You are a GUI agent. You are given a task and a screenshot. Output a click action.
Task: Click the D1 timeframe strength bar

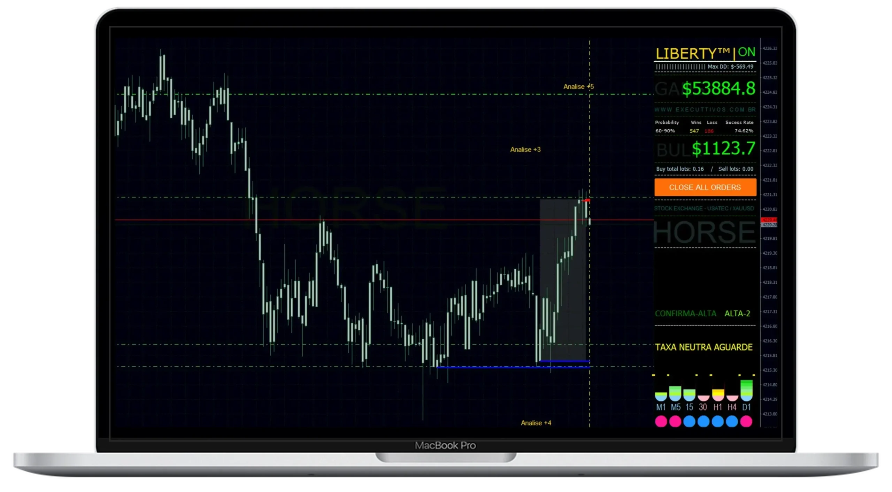746,391
